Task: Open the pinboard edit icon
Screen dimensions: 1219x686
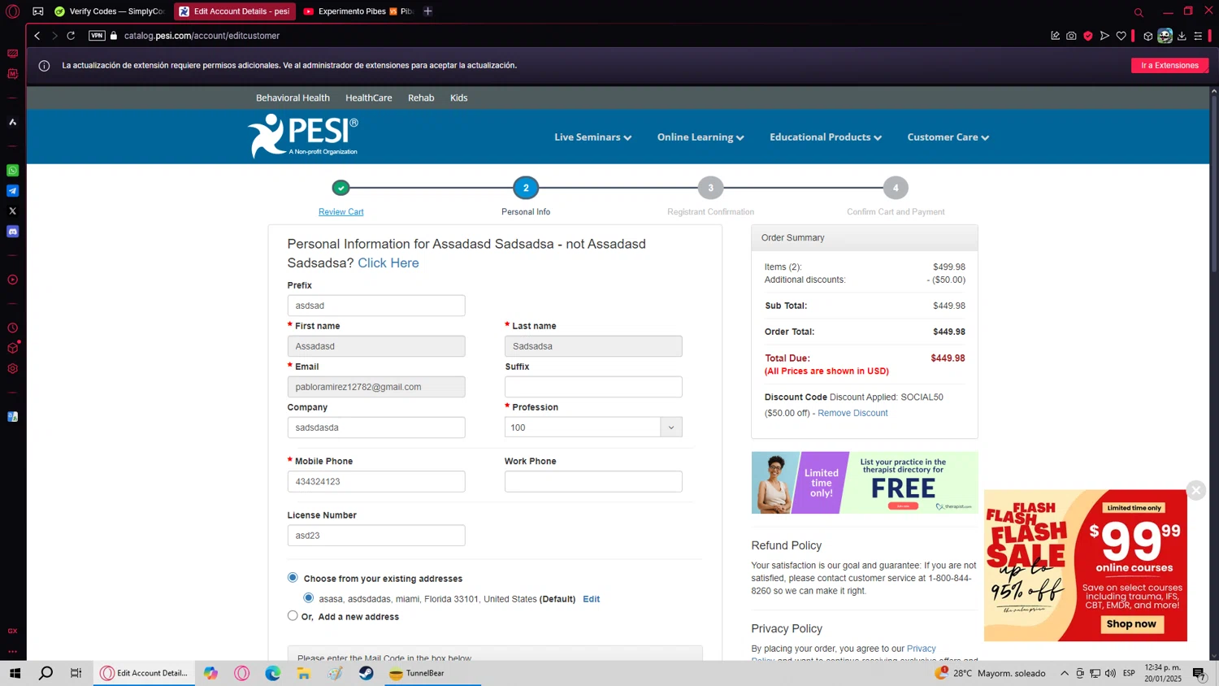Action: (1055, 36)
